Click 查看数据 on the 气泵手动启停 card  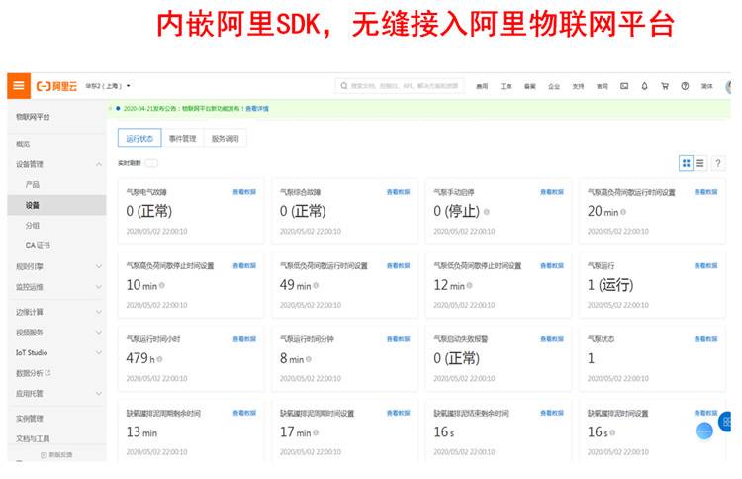[552, 192]
